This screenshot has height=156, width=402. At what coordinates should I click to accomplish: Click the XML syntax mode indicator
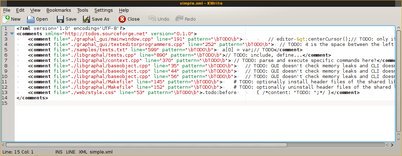click(x=83, y=152)
